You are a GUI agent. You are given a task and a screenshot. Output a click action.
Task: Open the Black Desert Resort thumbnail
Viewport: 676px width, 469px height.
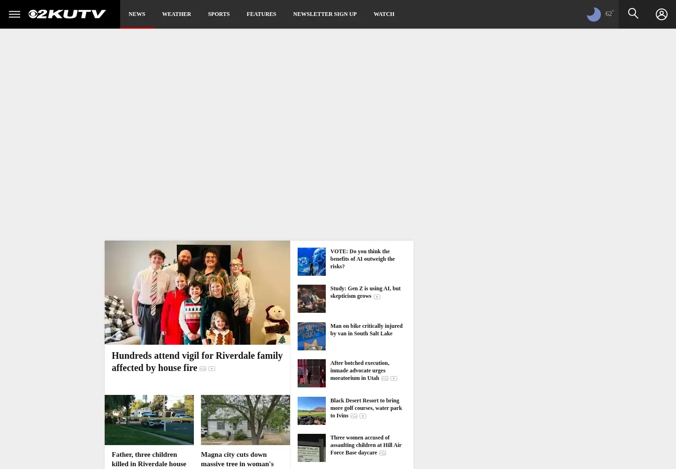311,411
